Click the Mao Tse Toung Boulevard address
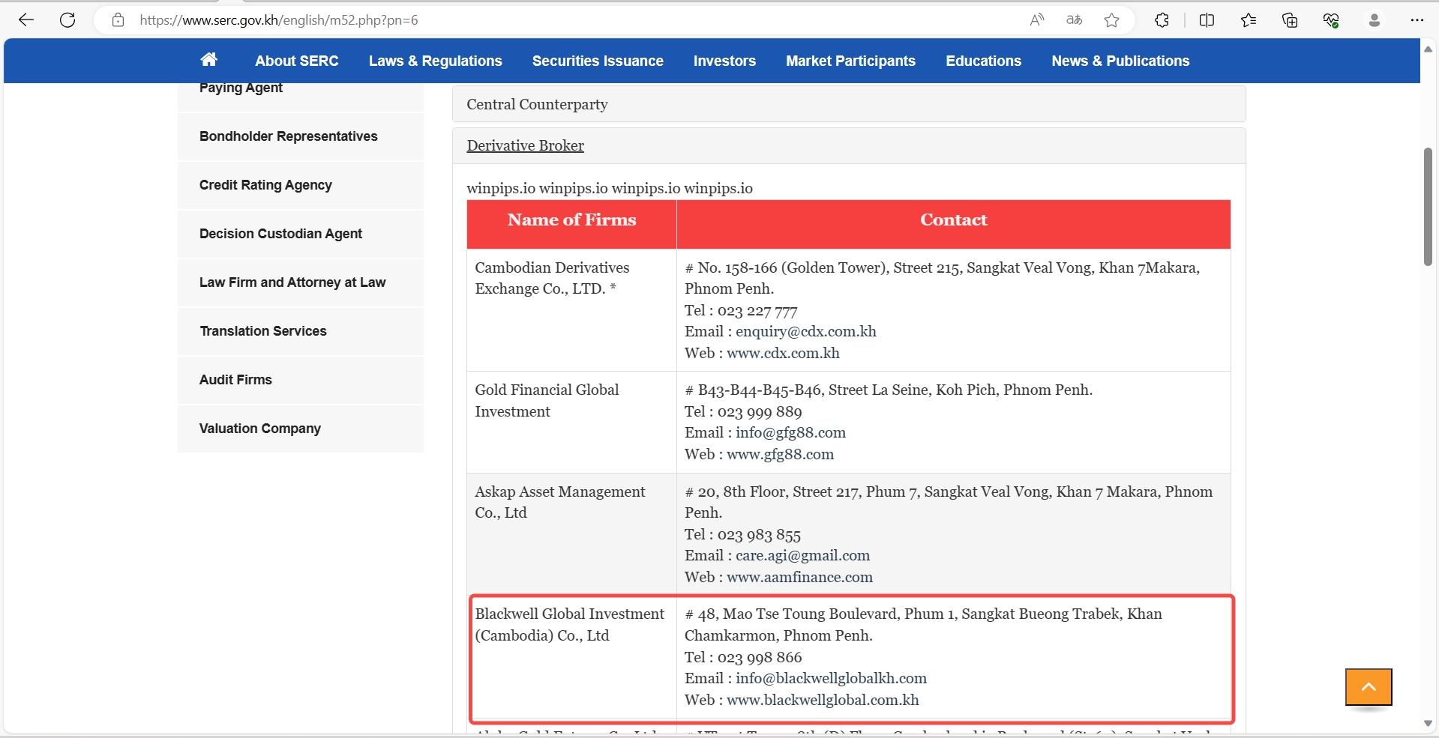The height and width of the screenshot is (738, 1439). tap(923, 625)
